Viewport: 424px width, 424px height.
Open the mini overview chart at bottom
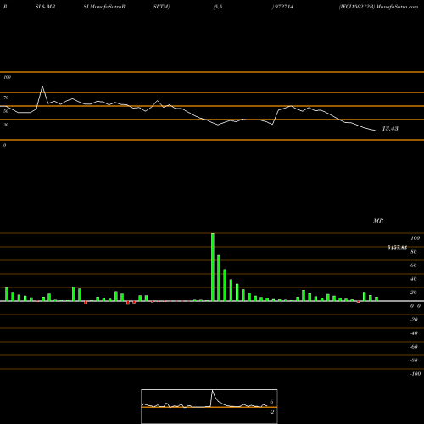[209, 406]
